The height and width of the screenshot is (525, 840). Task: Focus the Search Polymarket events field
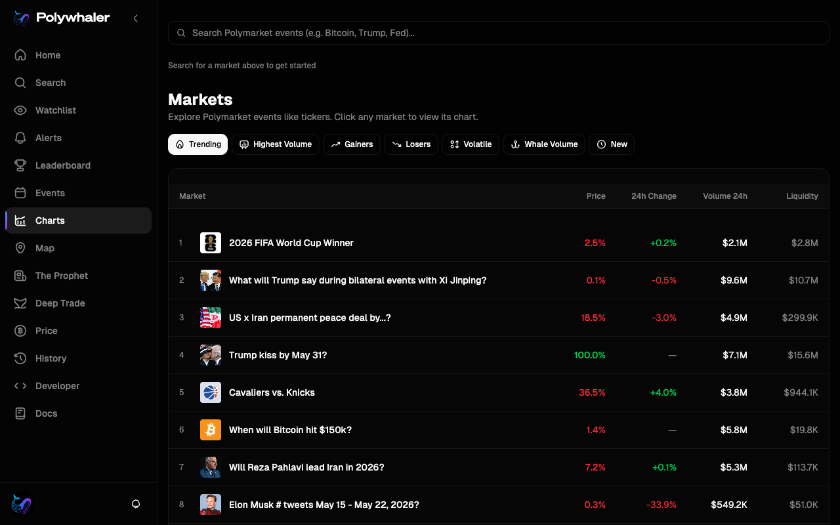point(499,33)
